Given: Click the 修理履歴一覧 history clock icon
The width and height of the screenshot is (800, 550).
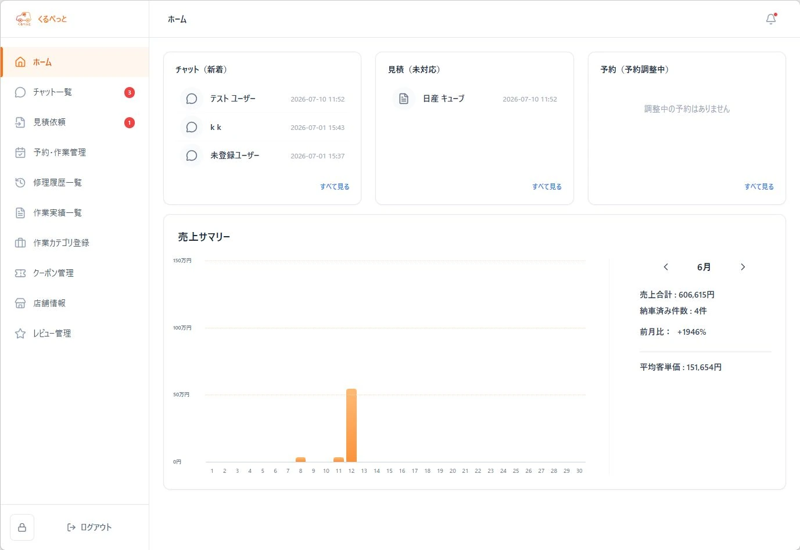Looking at the screenshot, I should pos(20,183).
